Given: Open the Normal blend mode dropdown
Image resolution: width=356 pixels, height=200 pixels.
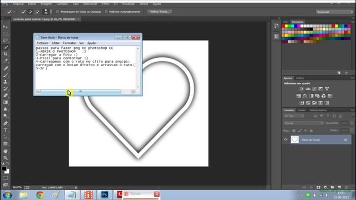Looking at the screenshot, I should 303,123.
